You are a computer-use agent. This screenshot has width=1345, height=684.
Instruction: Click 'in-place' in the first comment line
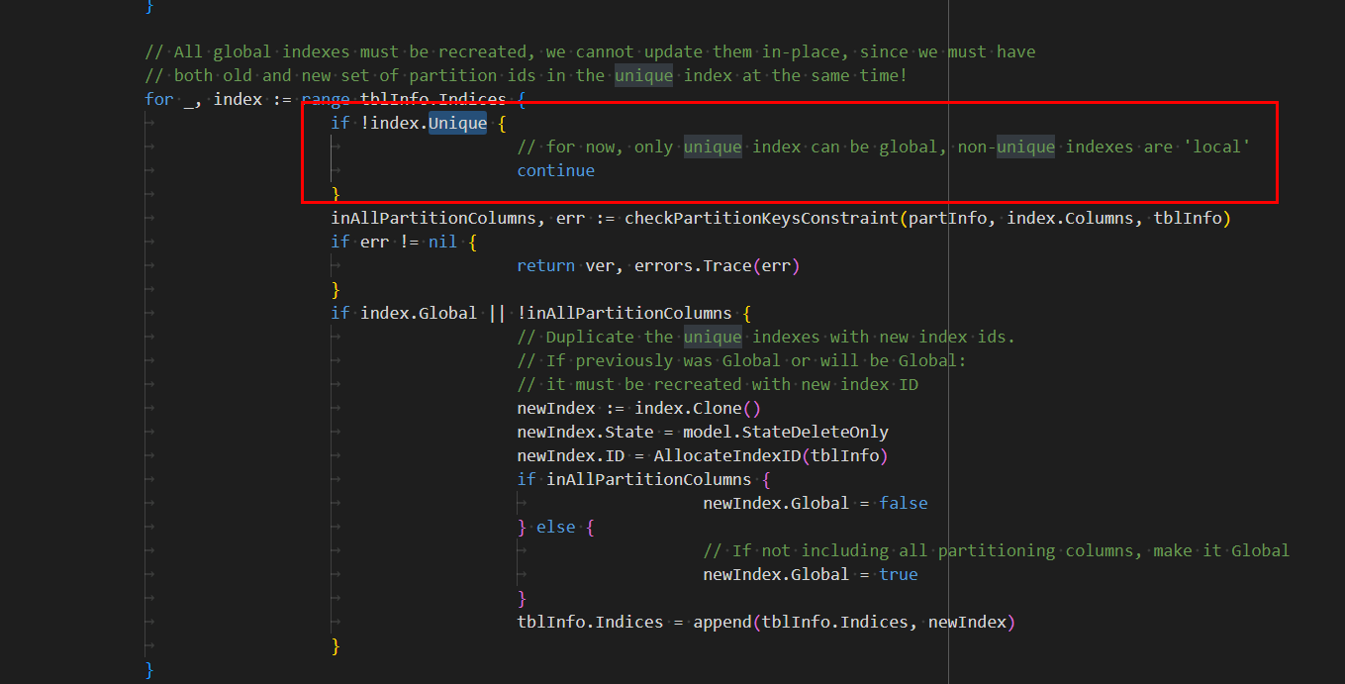(805, 51)
